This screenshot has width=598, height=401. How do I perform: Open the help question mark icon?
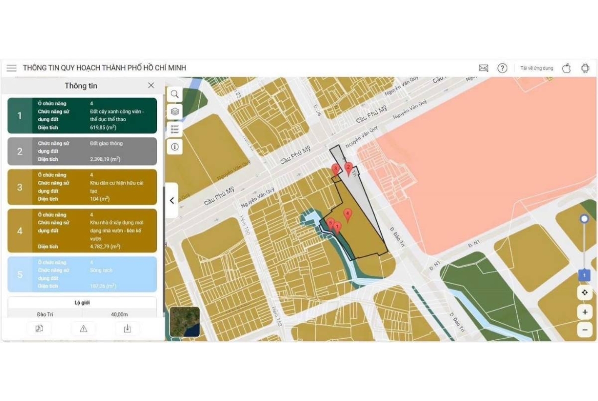(x=502, y=68)
